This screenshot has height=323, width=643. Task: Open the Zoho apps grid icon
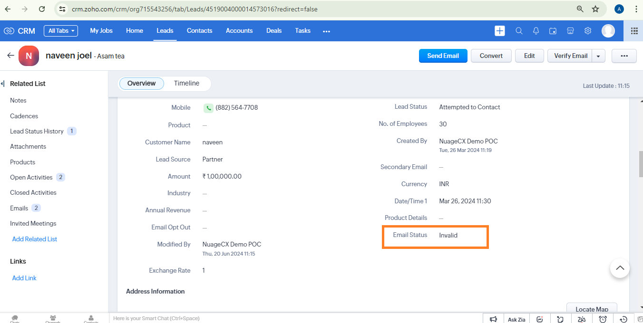(x=634, y=31)
